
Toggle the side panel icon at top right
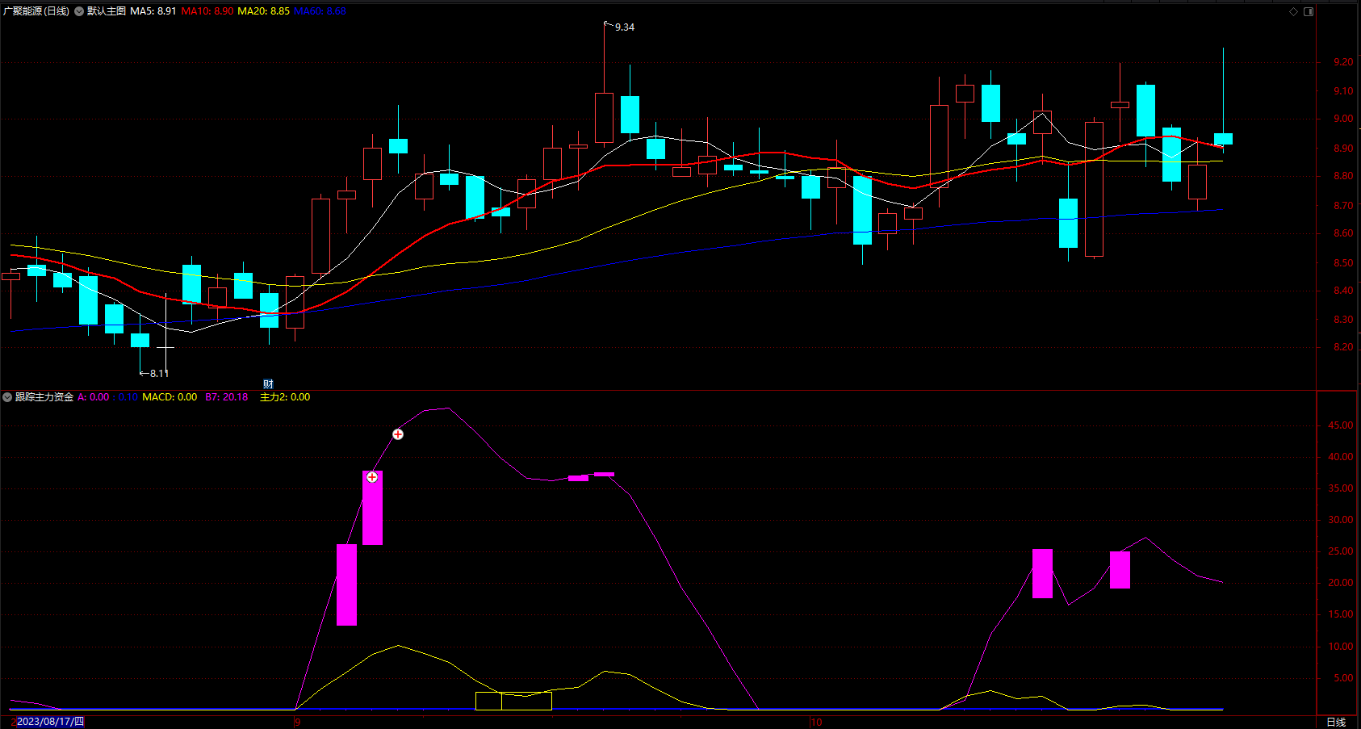(x=1309, y=11)
